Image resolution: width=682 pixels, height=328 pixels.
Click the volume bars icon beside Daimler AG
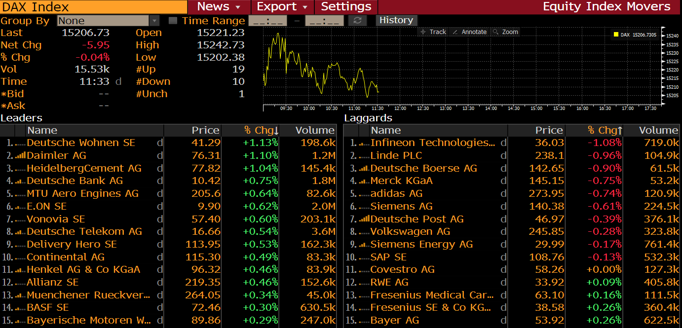pyautogui.click(x=20, y=155)
